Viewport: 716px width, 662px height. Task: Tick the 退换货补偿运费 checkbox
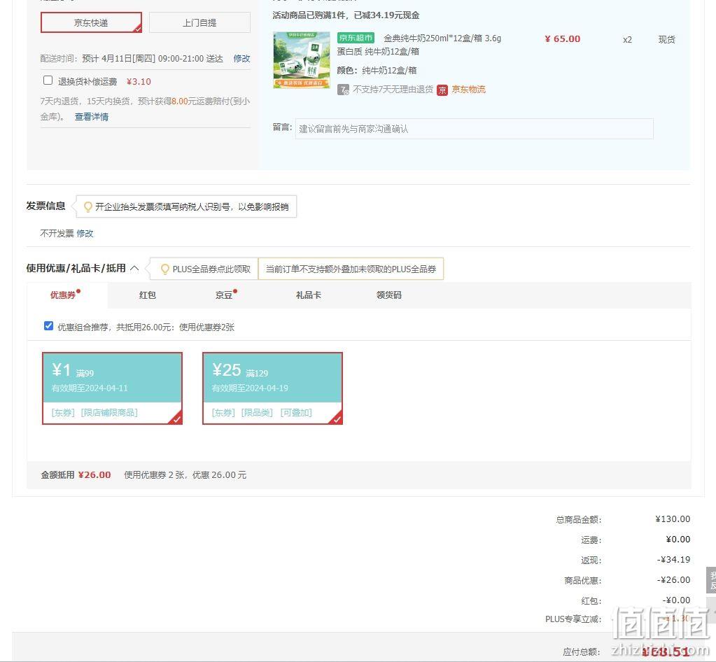coord(48,80)
